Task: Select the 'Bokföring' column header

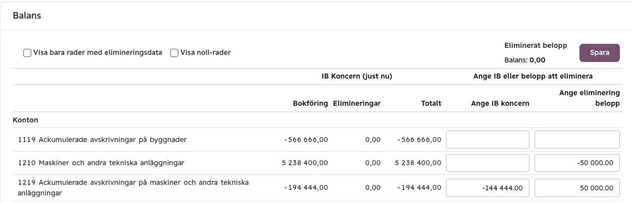Action: point(310,103)
